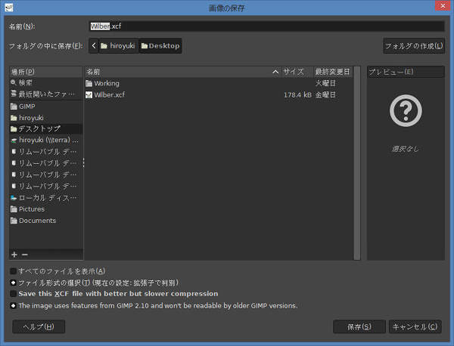Click the 保存 save button
The width and height of the screenshot is (454, 346).
pyautogui.click(x=359, y=326)
